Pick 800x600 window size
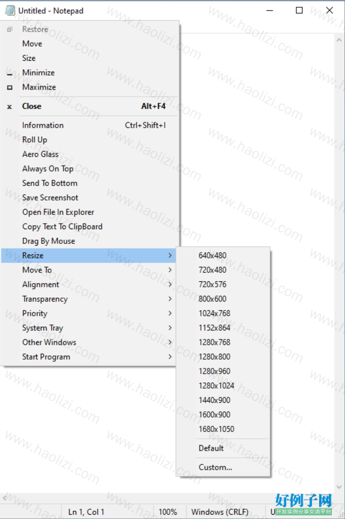 point(223,299)
